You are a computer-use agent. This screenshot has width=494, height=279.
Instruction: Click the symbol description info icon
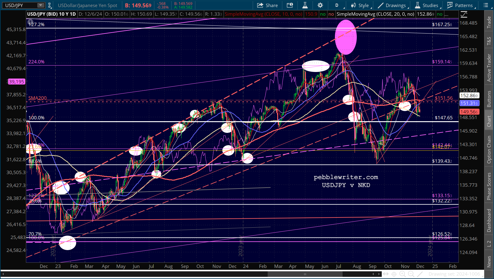click(x=290, y=5)
